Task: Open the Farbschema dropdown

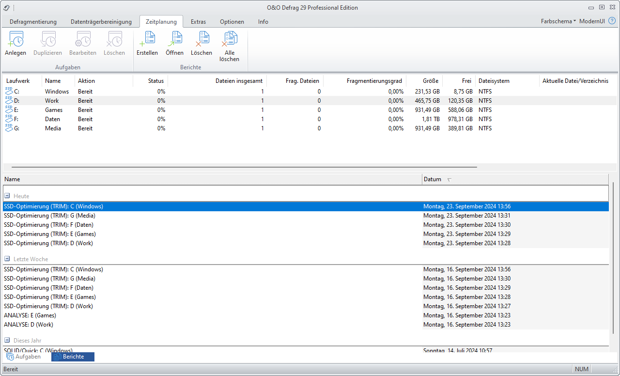Action: (558, 21)
